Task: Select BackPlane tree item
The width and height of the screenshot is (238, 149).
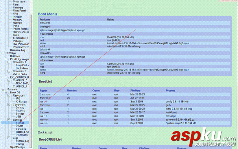Action: point(22,68)
